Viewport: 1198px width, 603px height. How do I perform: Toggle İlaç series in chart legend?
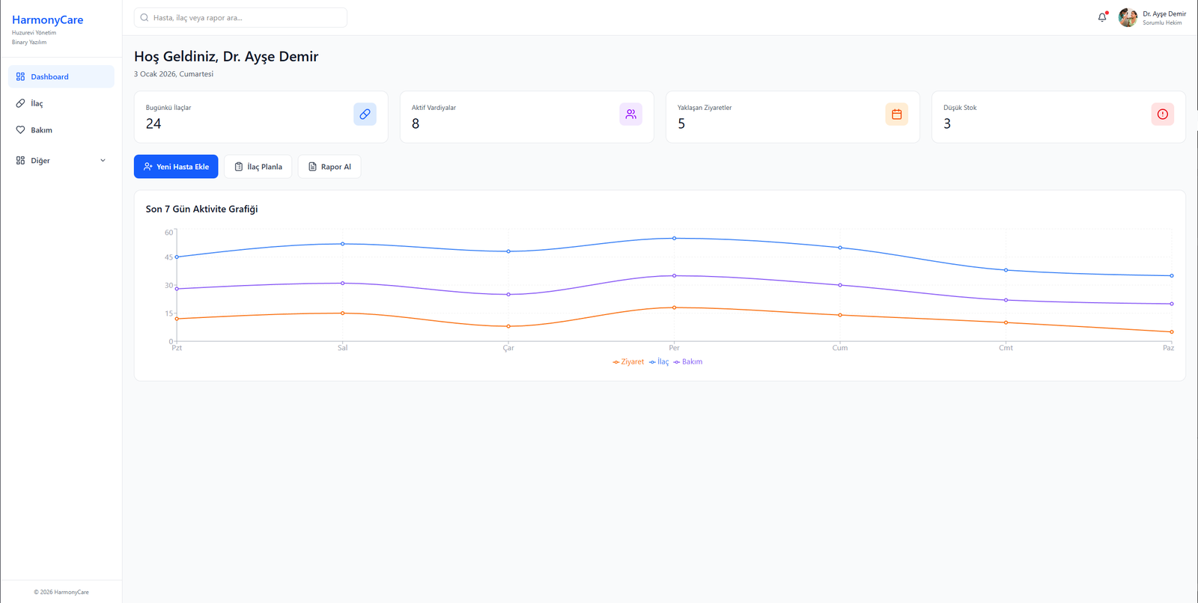click(x=659, y=362)
